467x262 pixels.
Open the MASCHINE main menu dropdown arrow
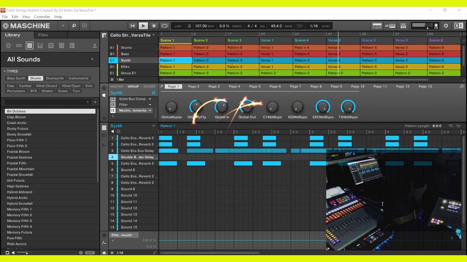click(63, 26)
